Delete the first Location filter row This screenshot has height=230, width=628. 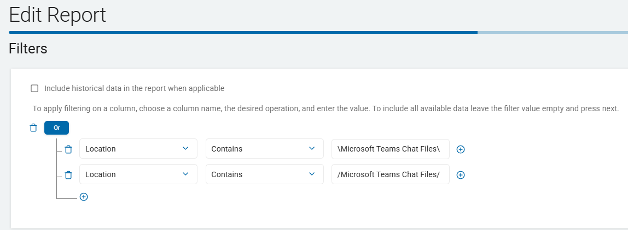pyautogui.click(x=68, y=149)
